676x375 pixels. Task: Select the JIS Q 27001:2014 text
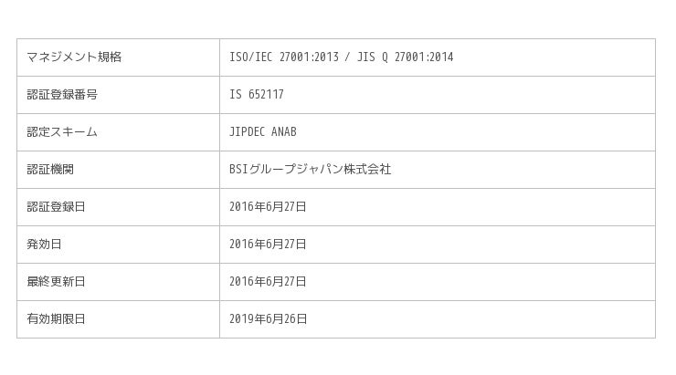(404, 57)
